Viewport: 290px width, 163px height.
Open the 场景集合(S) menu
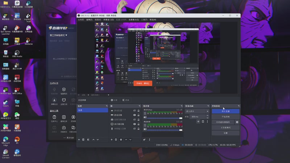pos(134,20)
